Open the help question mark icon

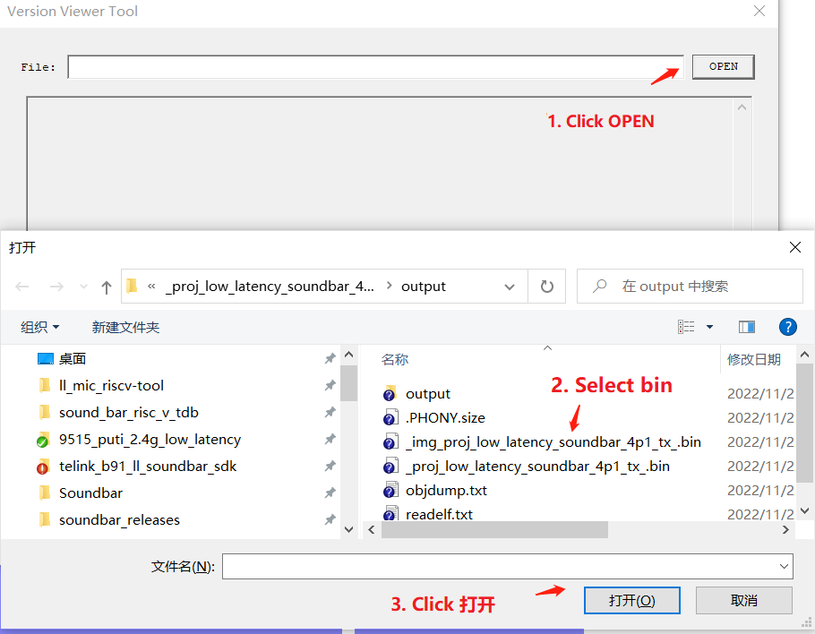pos(788,327)
